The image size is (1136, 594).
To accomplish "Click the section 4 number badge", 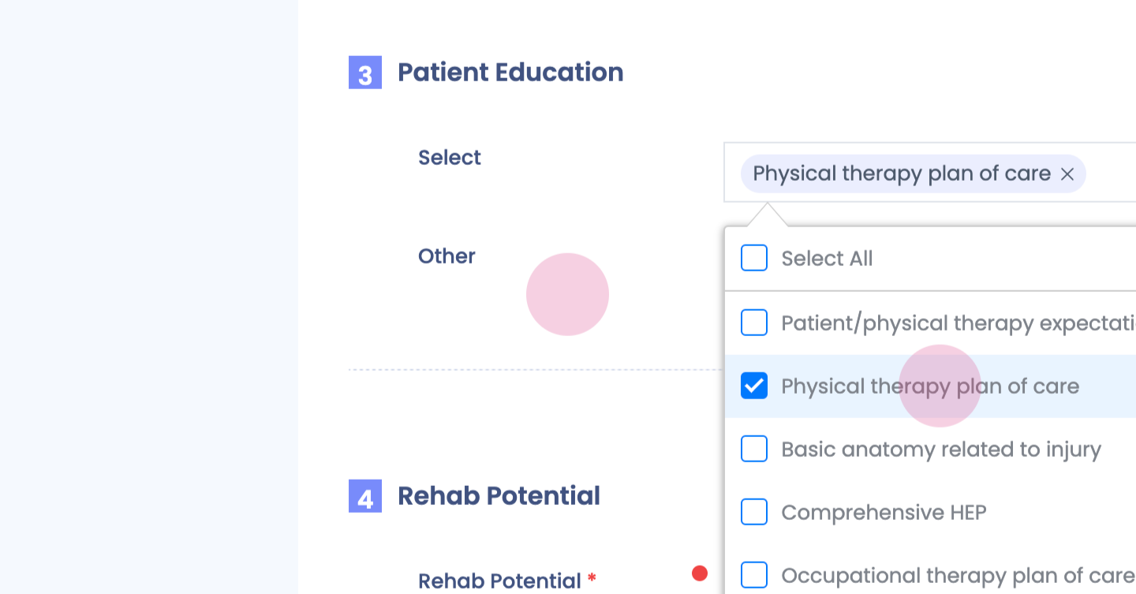I will coord(365,496).
